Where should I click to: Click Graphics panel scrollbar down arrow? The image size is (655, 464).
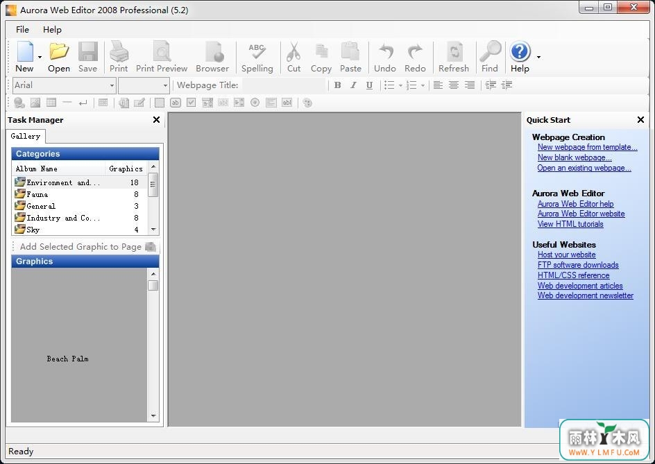click(x=153, y=416)
